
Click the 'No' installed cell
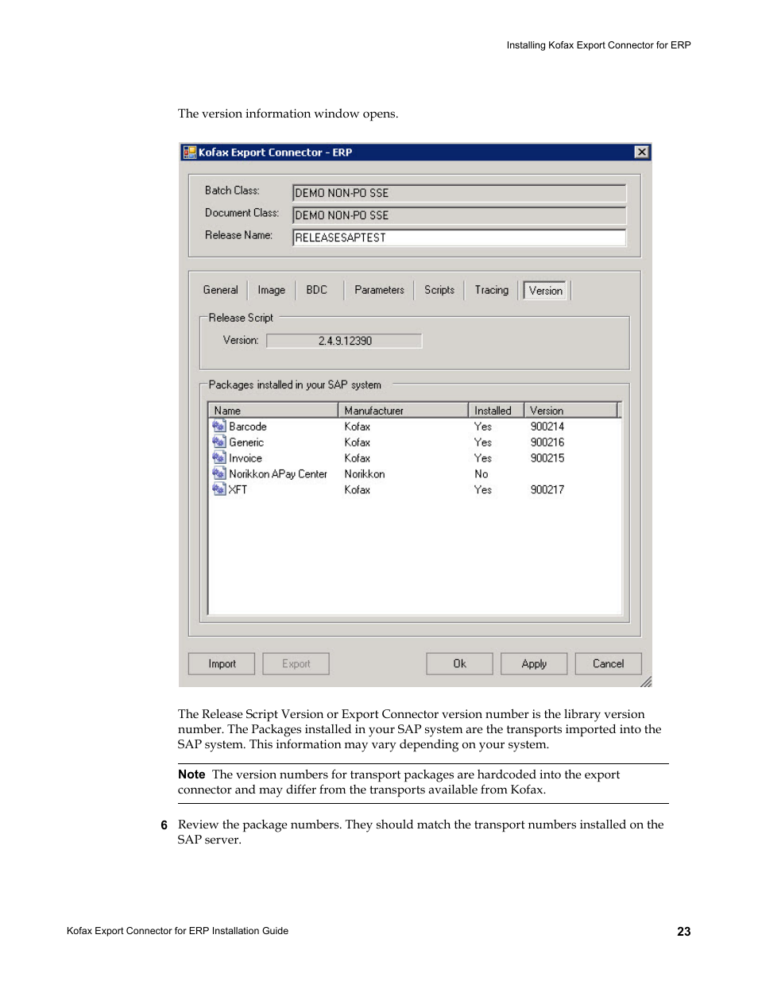pos(481,474)
